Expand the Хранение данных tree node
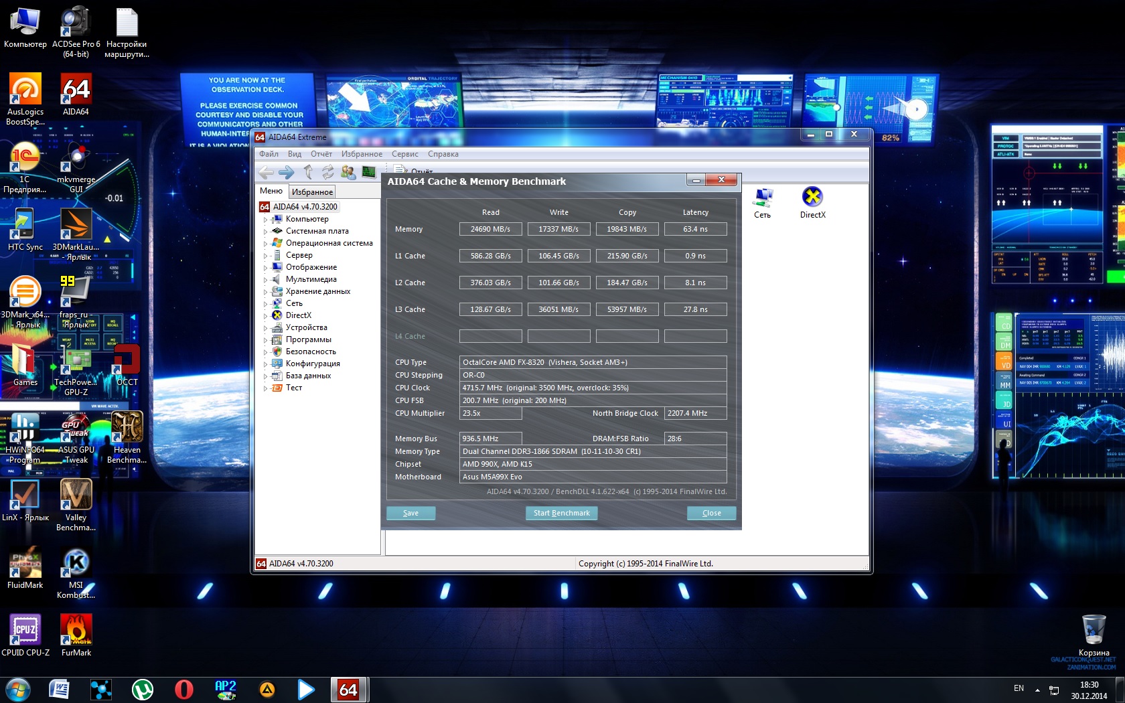Screen dimensions: 1125x703 pos(265,292)
